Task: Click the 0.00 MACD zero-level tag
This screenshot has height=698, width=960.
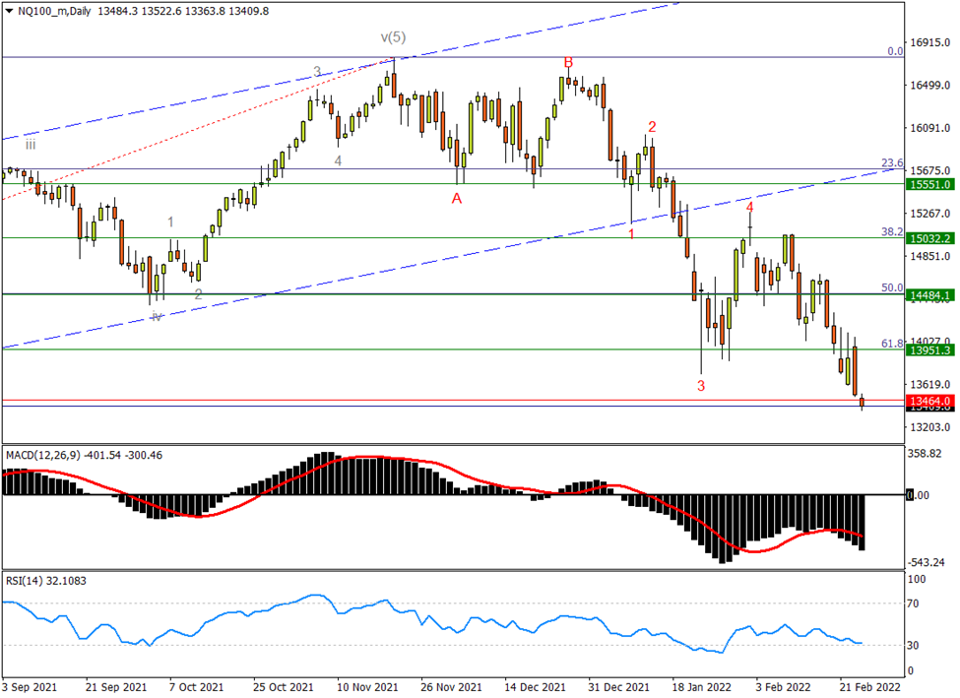Action: tap(918, 495)
